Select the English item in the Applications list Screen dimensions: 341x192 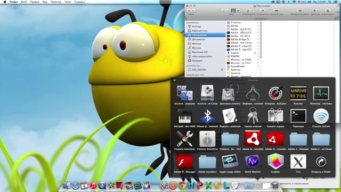click(242, 53)
